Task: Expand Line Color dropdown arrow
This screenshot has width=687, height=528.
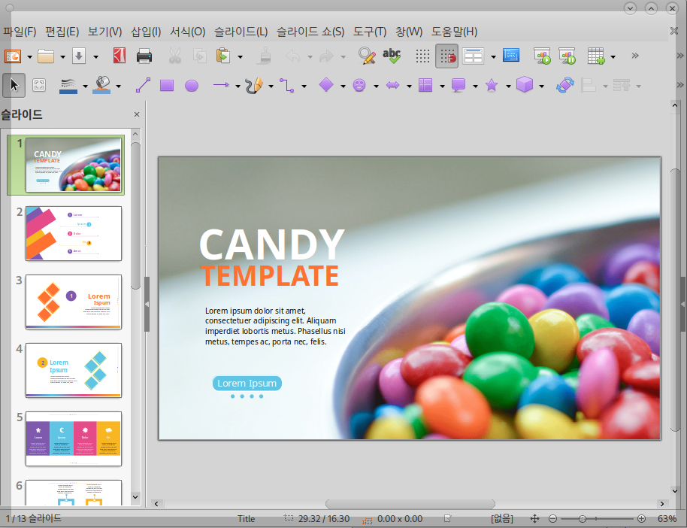Action: 85,86
